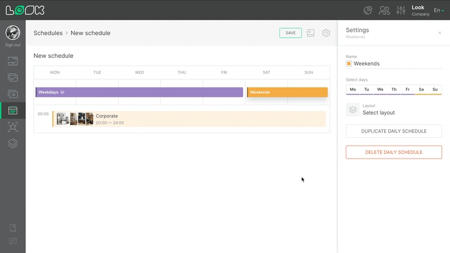Image resolution: width=450 pixels, height=253 pixels.
Task: Open the analytics pie chart icon
Action: tap(368, 10)
